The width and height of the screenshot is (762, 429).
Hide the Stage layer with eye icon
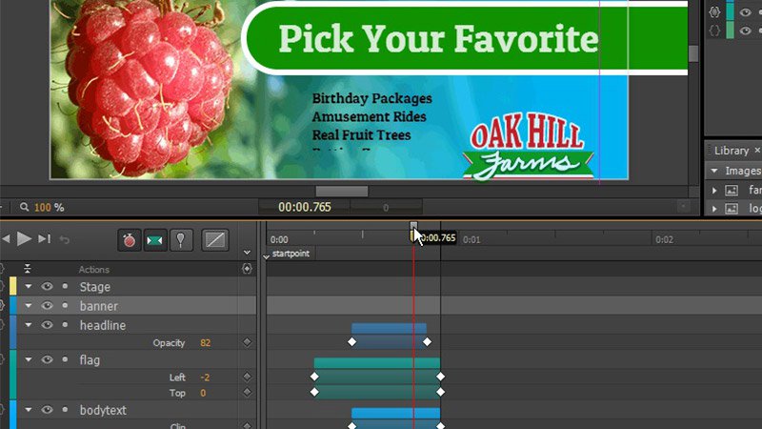coord(47,287)
